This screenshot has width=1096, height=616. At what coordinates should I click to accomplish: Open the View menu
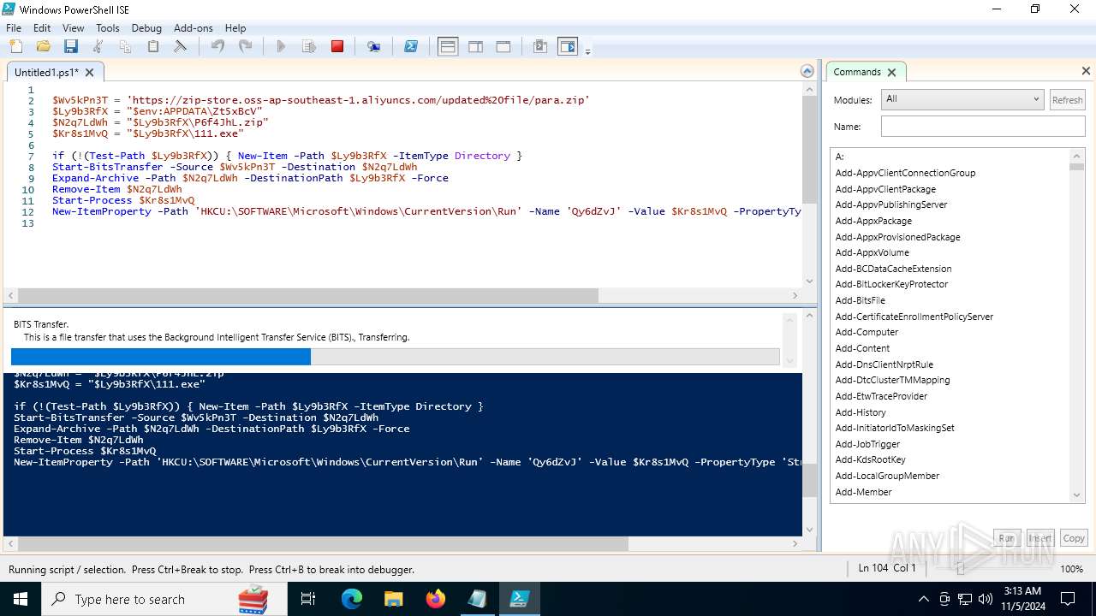[74, 28]
